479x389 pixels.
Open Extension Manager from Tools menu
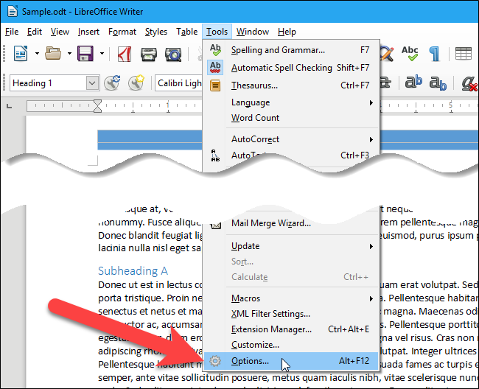pos(291,329)
